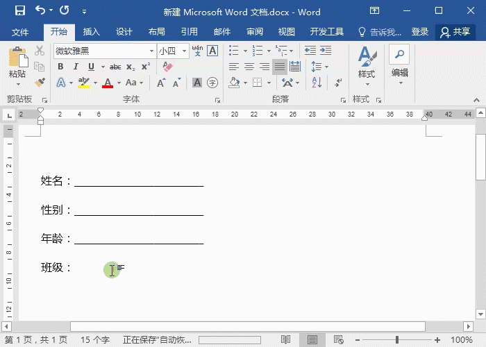Click the Increase Indent icon
The image size is (486, 347).
click(x=326, y=51)
